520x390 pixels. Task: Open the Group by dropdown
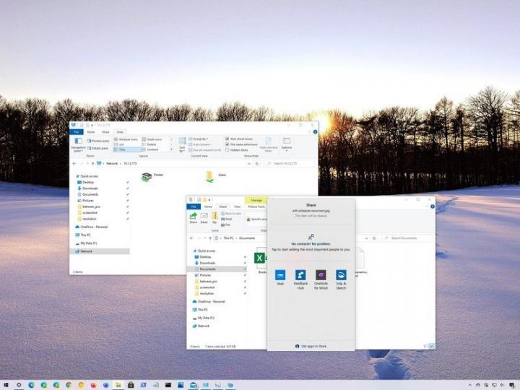point(198,139)
